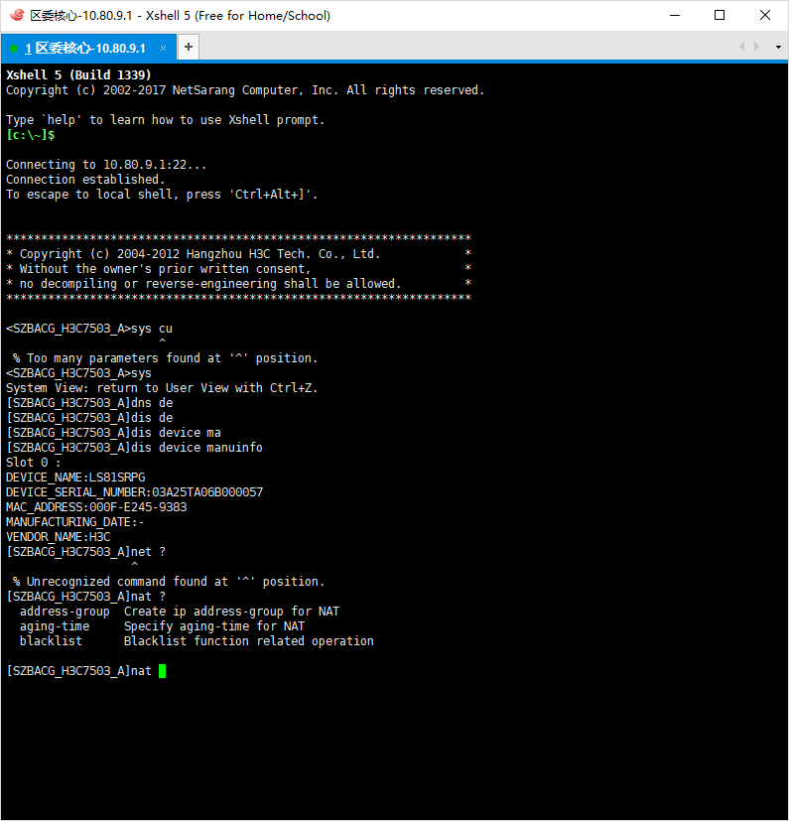Click the window title text in title bar
This screenshot has width=789, height=821.
pyautogui.click(x=180, y=15)
